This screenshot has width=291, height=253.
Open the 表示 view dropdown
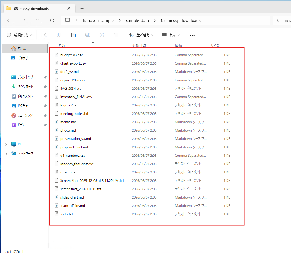click(x=171, y=35)
